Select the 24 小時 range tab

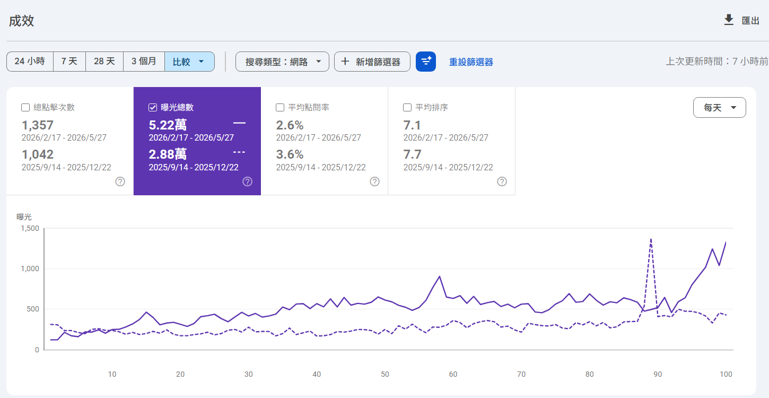click(x=30, y=62)
